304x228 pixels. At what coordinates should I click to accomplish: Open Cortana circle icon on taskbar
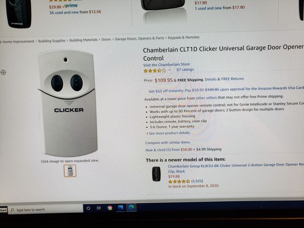88,208
